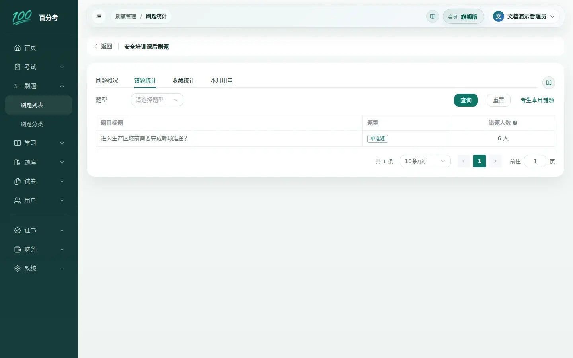Click the 题库 library icon in sidebar
573x358 pixels.
(x=18, y=162)
